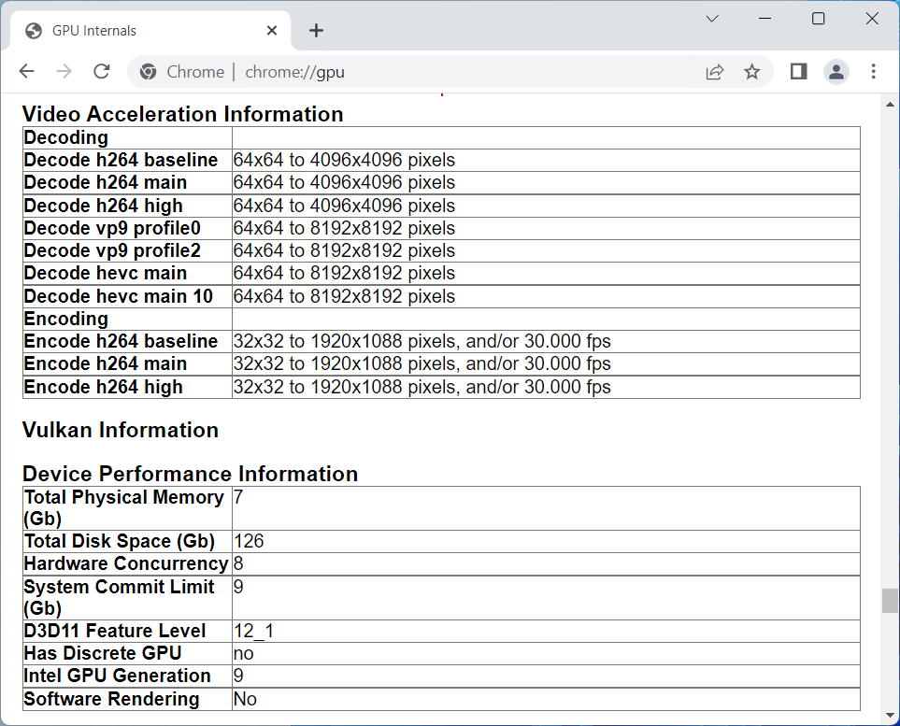
Task: Select the Encode h264 baseline label
Action: click(121, 341)
